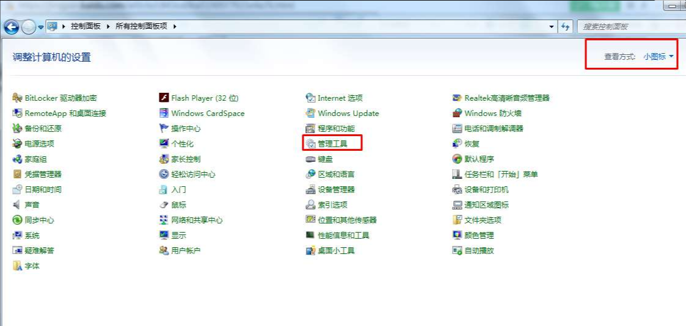Viewport: 686px width, 326px height.
Task: Click the 电源选项 icon
Action: [x=18, y=144]
